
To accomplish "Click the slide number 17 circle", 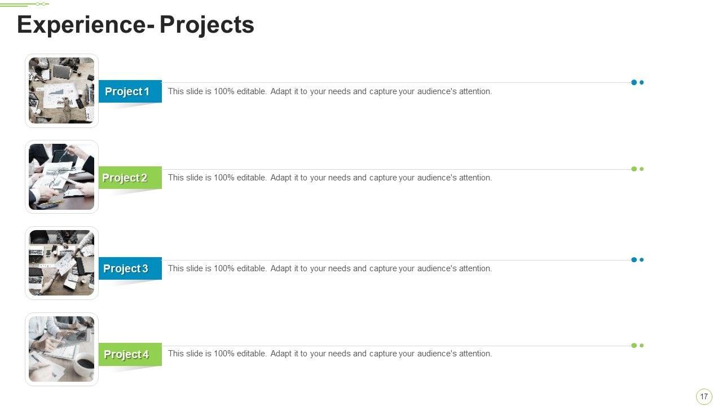I will point(703,396).
